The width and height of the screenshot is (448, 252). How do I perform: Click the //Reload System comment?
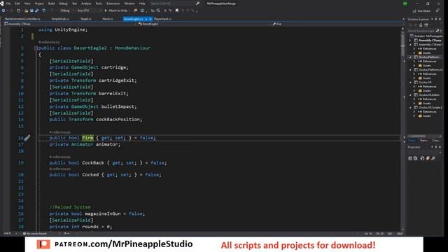tap(70, 207)
